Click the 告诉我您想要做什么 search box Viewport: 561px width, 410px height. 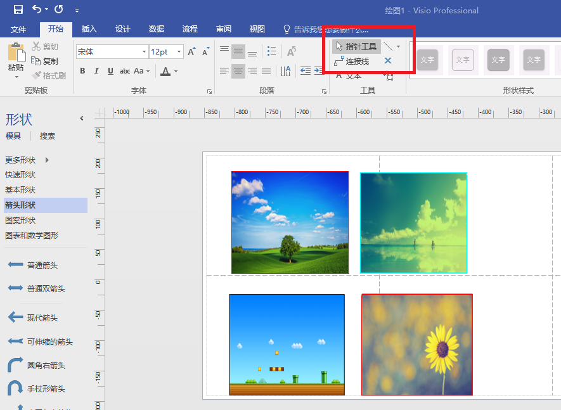[326, 29]
